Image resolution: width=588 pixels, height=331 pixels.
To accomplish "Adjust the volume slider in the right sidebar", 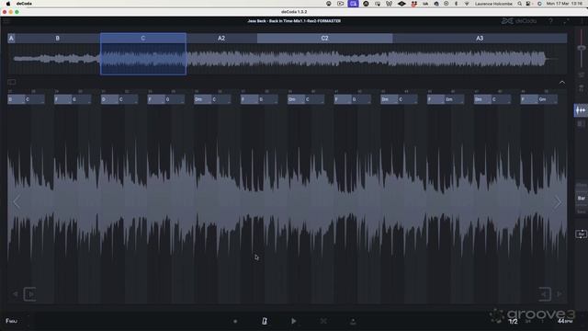I will [x=582, y=48].
